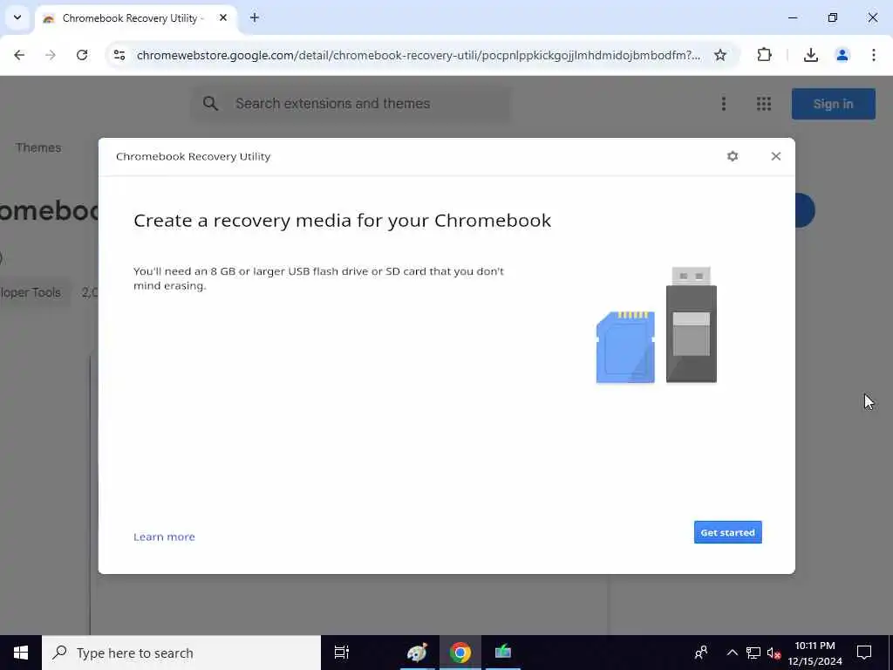Open the monitor app next to Chrome in taskbar
The width and height of the screenshot is (893, 670).
click(x=502, y=653)
